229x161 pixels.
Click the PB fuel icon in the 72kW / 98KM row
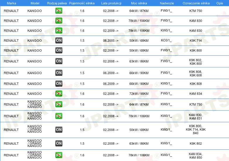tap(59, 93)
